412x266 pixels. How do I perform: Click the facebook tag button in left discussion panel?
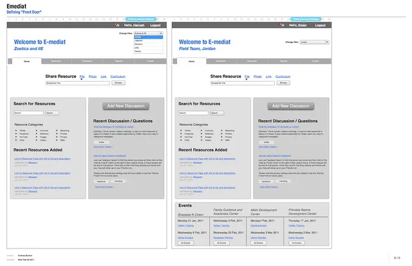pyautogui.click(x=101, y=182)
